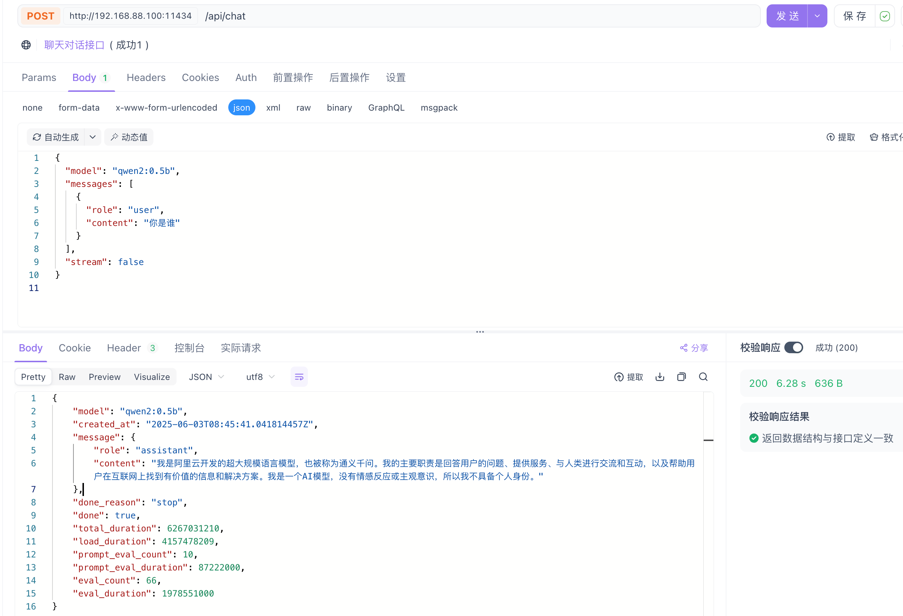Click the "你是谁" content value
The width and height of the screenshot is (903, 616).
[x=162, y=223]
